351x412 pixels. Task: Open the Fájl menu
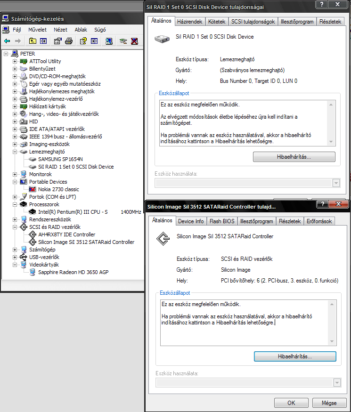[x=17, y=30]
